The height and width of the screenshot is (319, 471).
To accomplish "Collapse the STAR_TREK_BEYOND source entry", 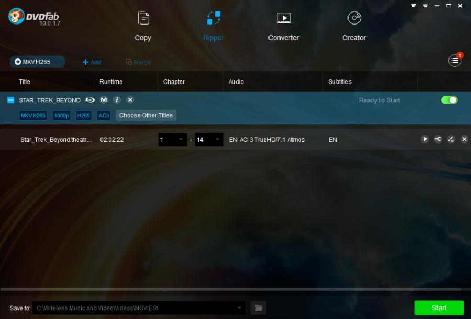I will tap(10, 100).
